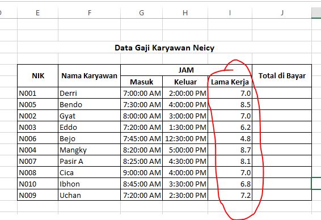Viewport: 321px width, 220px height.
Task: Click the name cell Pasir A
Action: 90,161
